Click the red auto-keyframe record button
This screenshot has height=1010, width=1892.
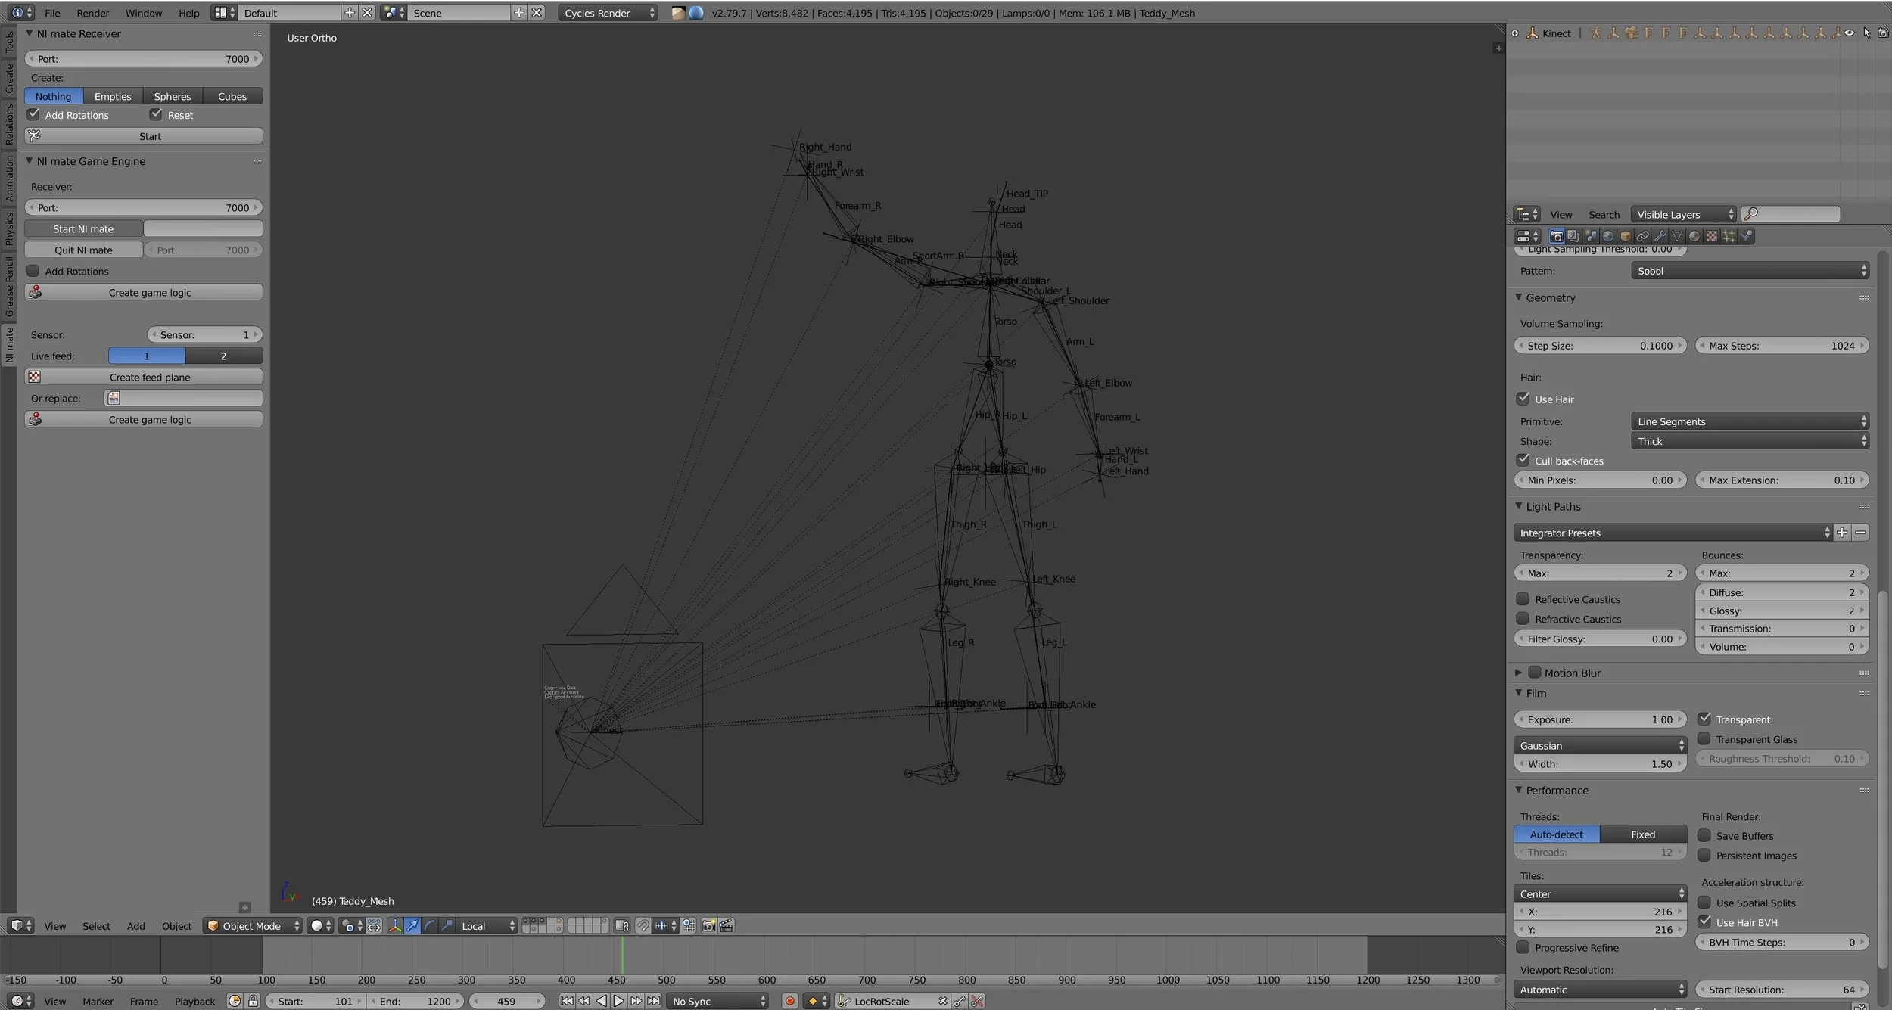coord(790,1001)
